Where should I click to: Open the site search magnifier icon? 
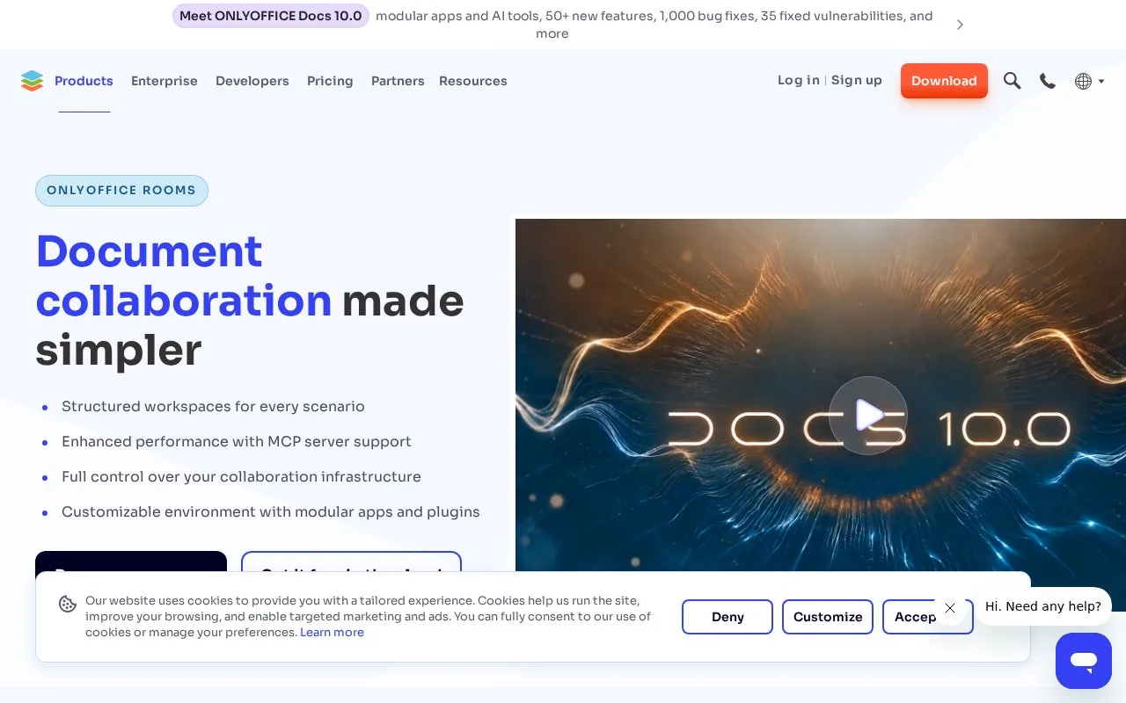point(1013,81)
